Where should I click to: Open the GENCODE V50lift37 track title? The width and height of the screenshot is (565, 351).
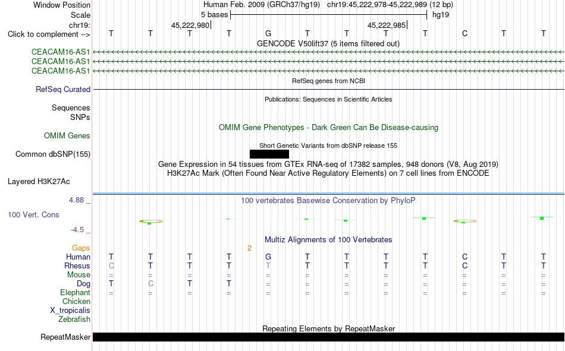[x=328, y=43]
